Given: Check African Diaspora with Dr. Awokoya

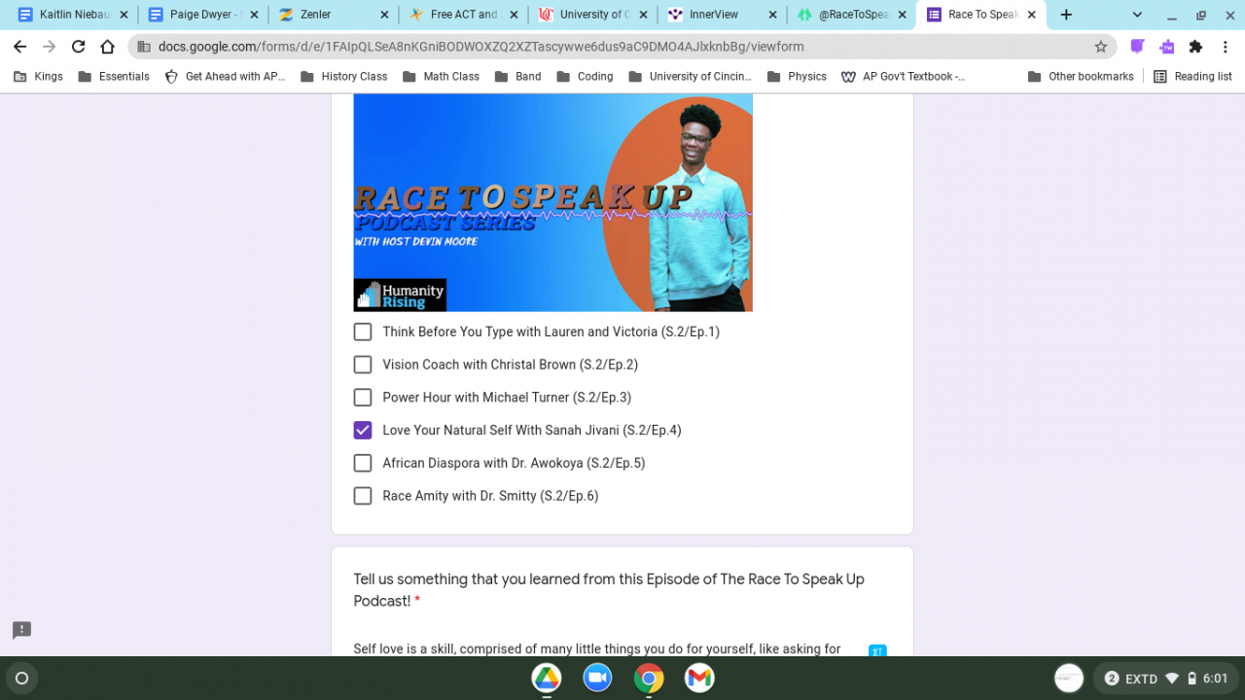Looking at the screenshot, I should 363,463.
